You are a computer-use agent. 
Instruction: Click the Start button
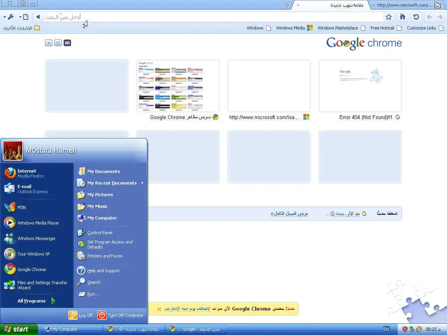coord(19,329)
